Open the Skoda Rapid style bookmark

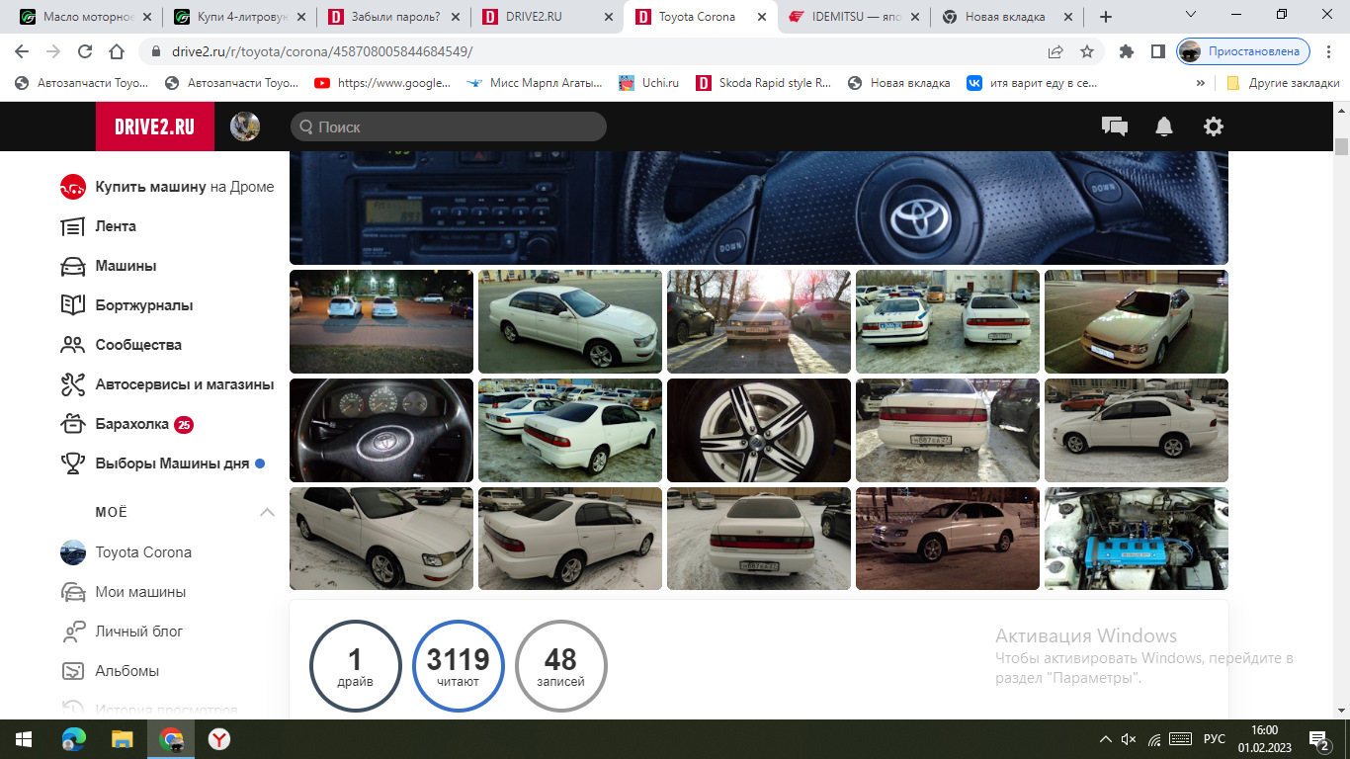764,84
